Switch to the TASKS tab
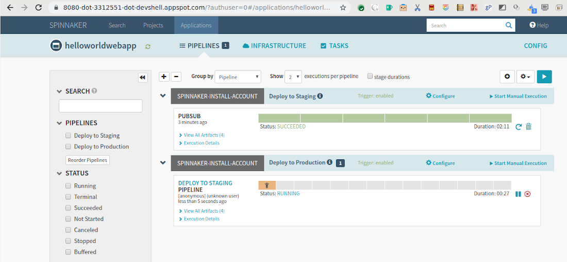Image resolution: width=567 pixels, height=262 pixels. pos(335,46)
